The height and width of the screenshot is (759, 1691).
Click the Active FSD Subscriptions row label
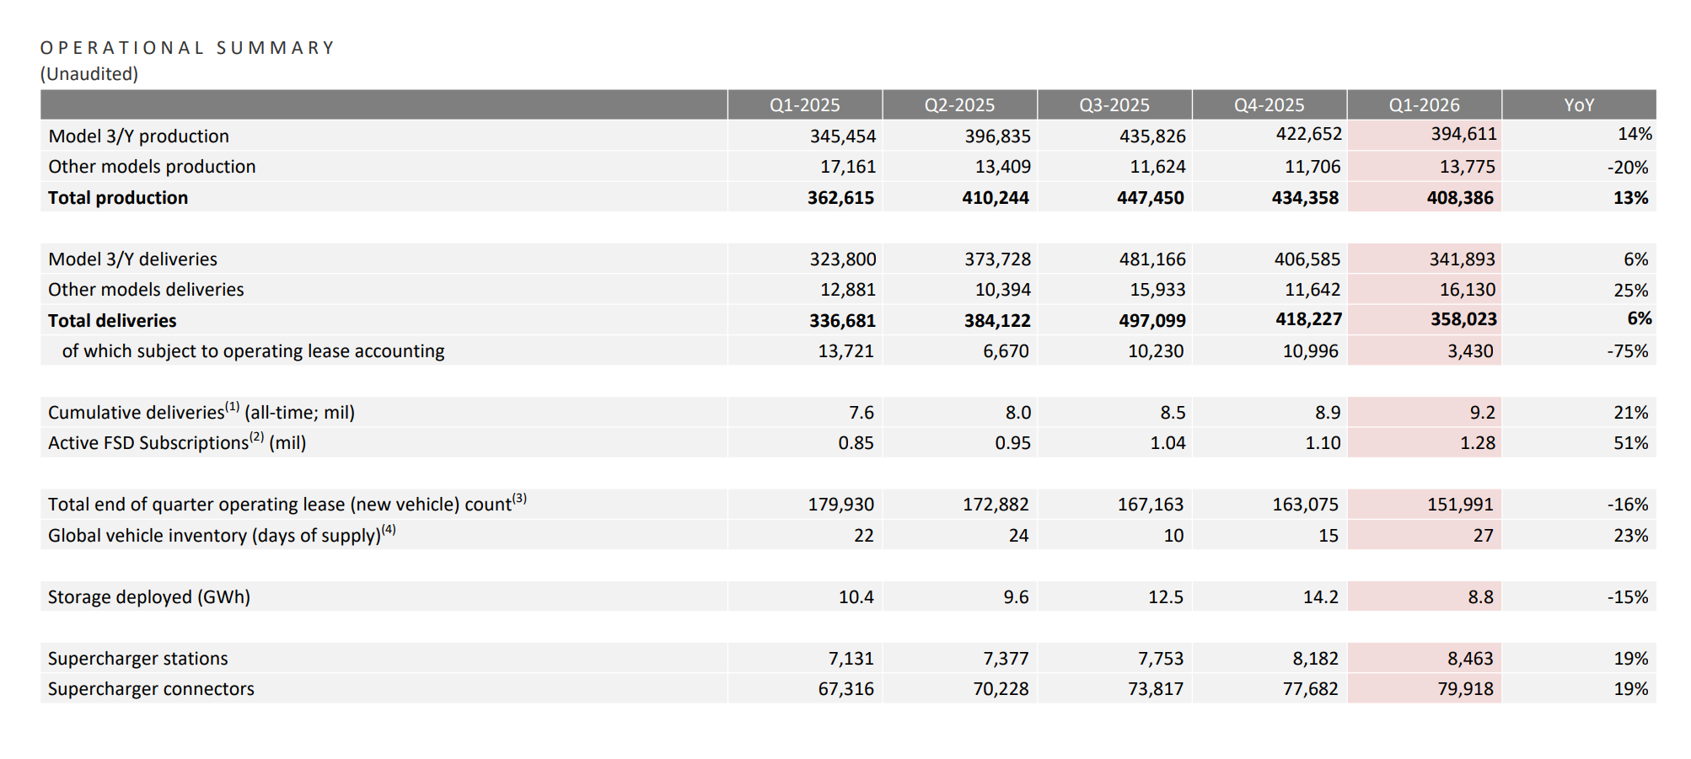(148, 443)
